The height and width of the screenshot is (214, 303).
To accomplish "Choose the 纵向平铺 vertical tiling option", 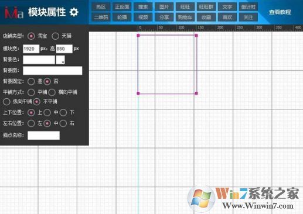I will (x=6, y=102).
